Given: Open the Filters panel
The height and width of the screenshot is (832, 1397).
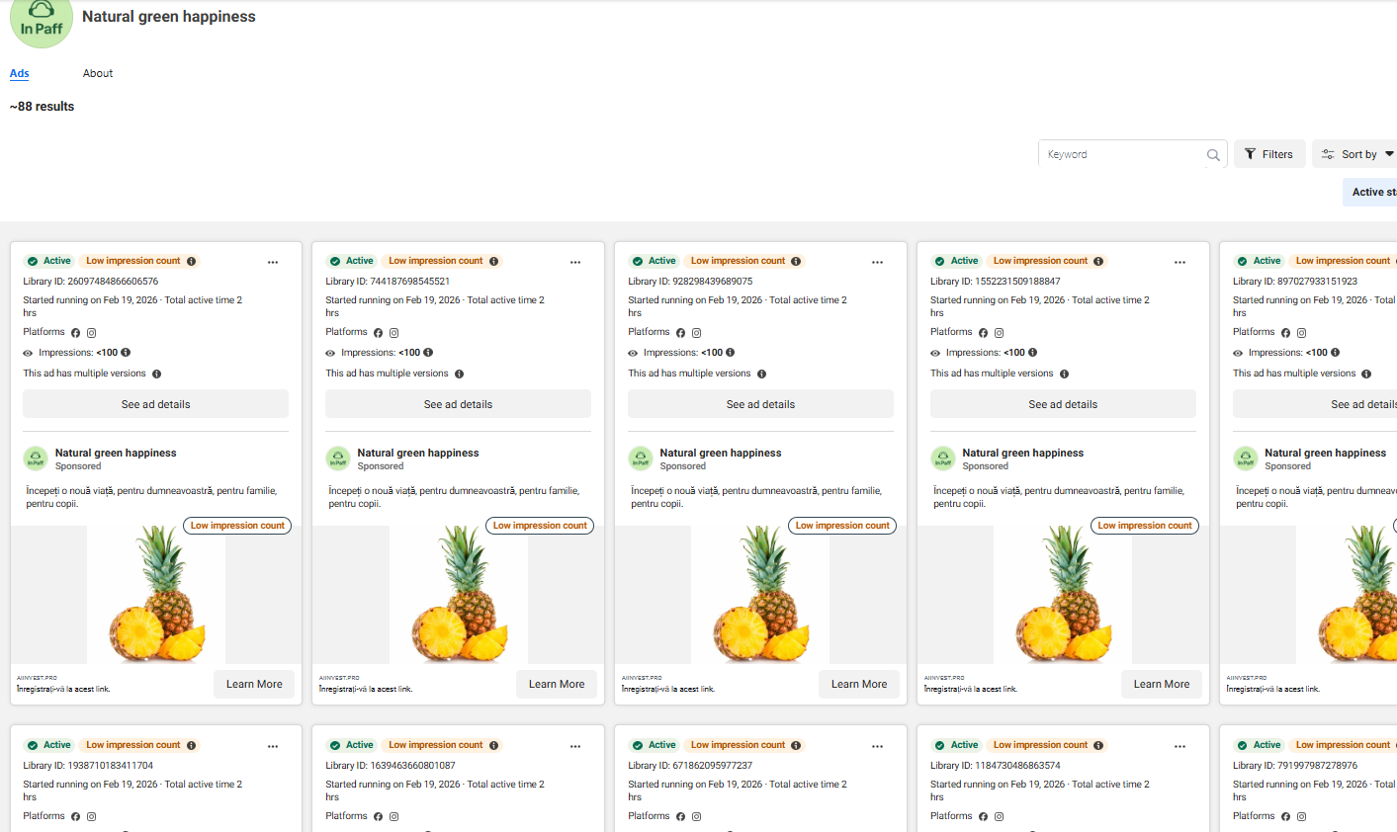Looking at the screenshot, I should [1269, 154].
